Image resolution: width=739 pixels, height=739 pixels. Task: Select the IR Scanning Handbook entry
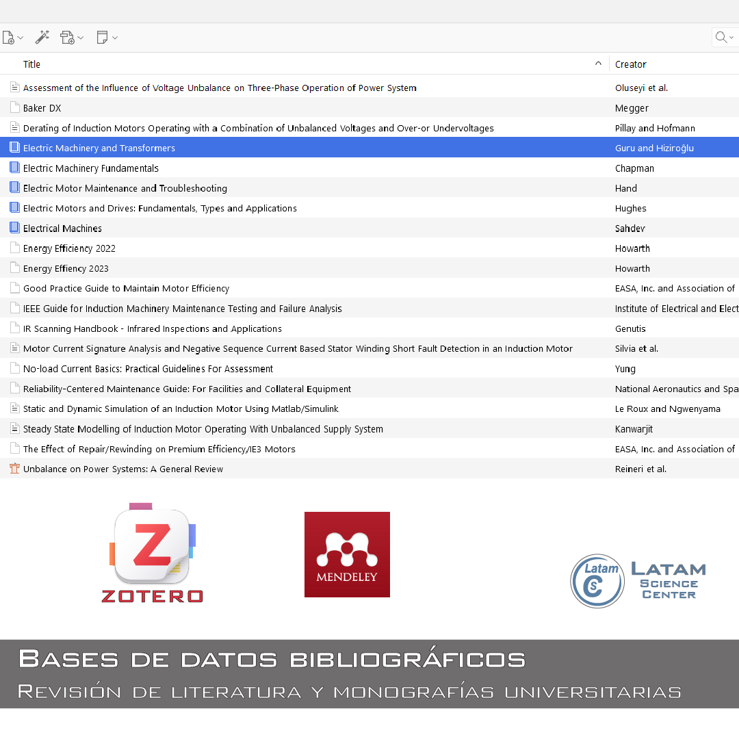(152, 328)
